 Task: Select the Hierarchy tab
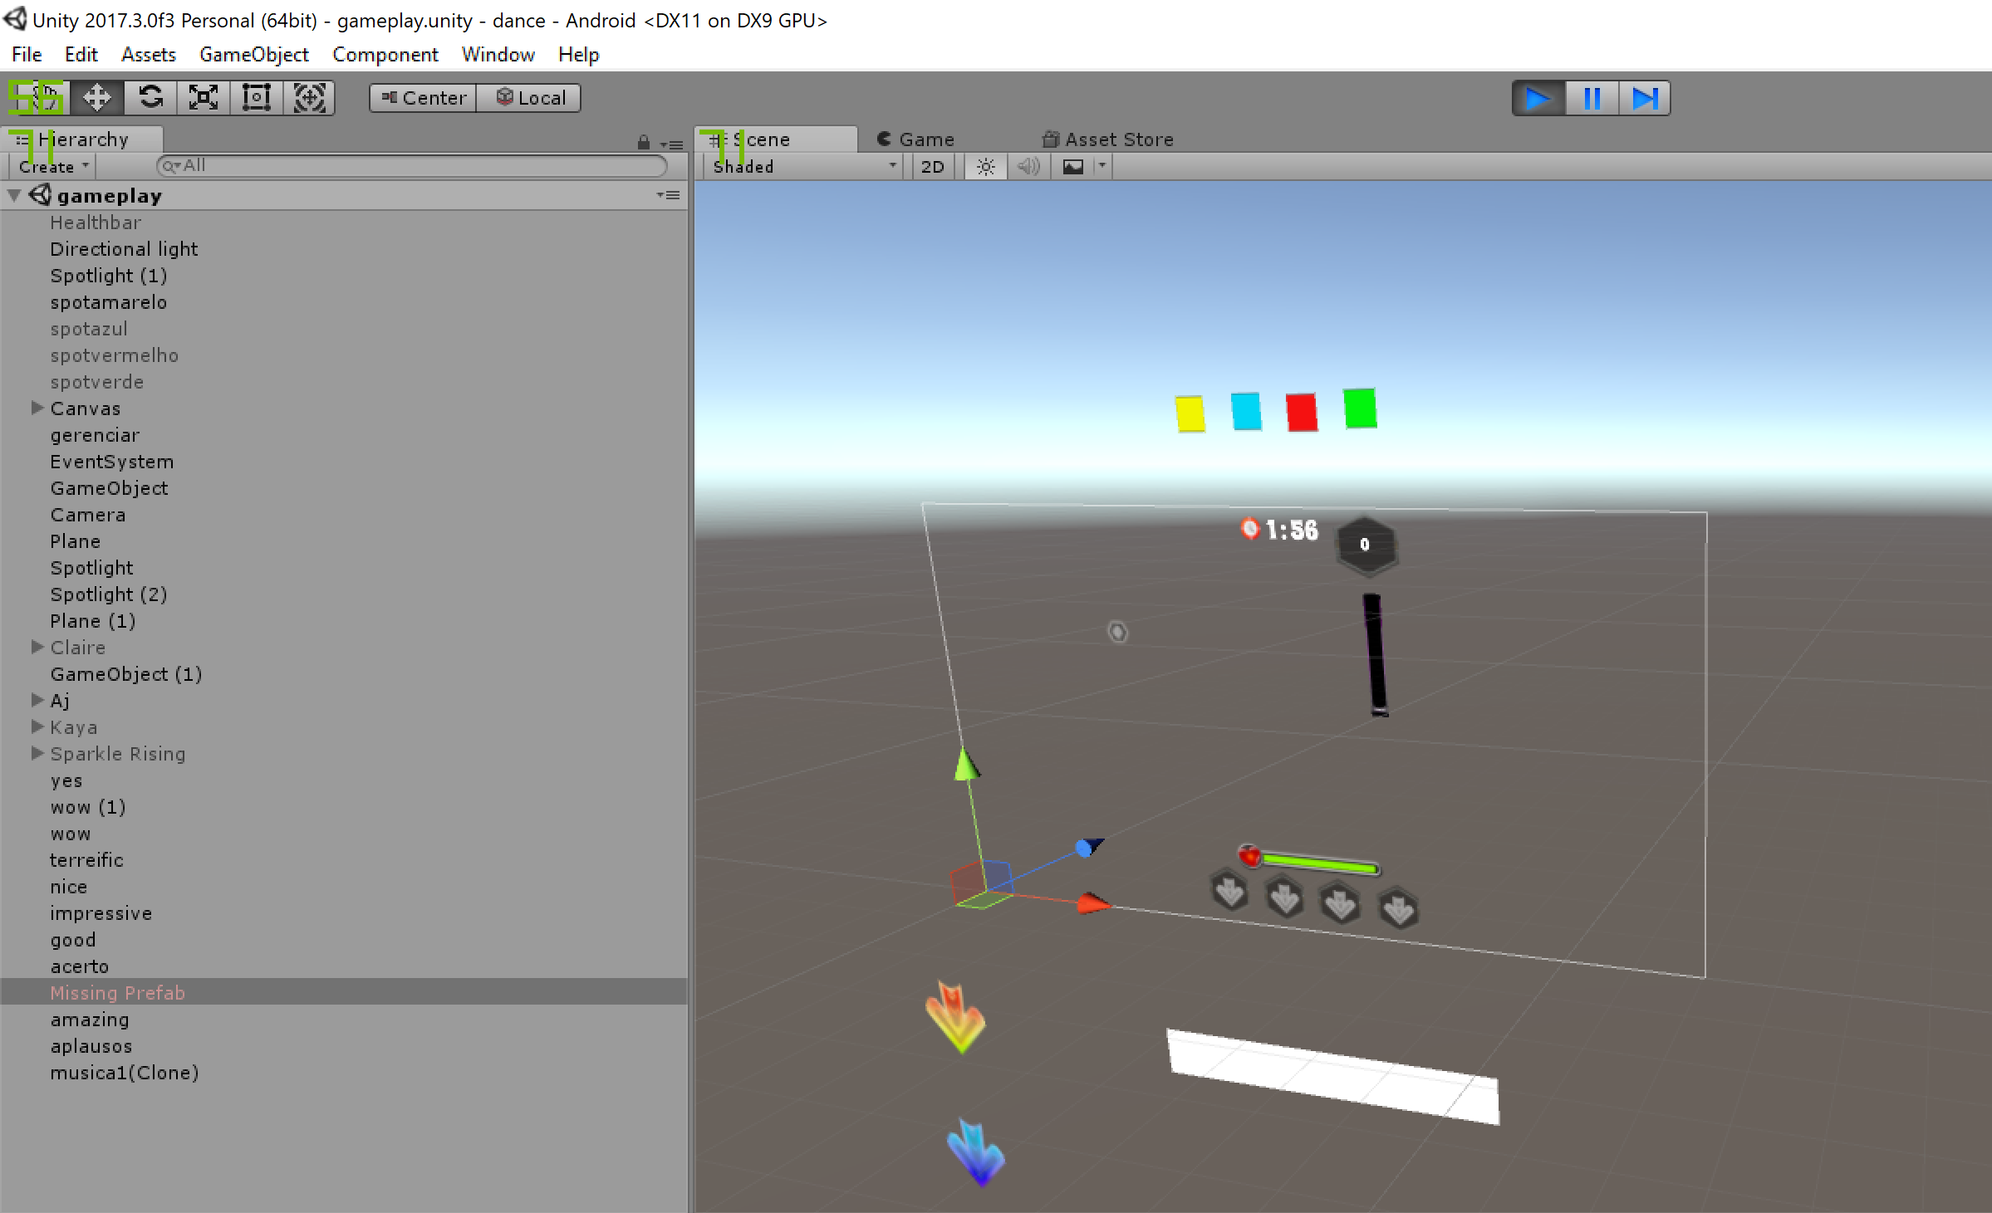pyautogui.click(x=83, y=139)
